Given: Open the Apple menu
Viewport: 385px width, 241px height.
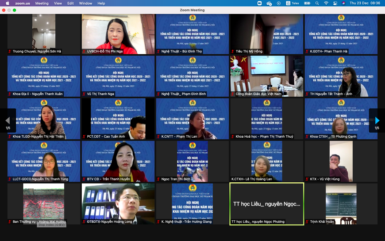Looking at the screenshot, I should pyautogui.click(x=7, y=3).
